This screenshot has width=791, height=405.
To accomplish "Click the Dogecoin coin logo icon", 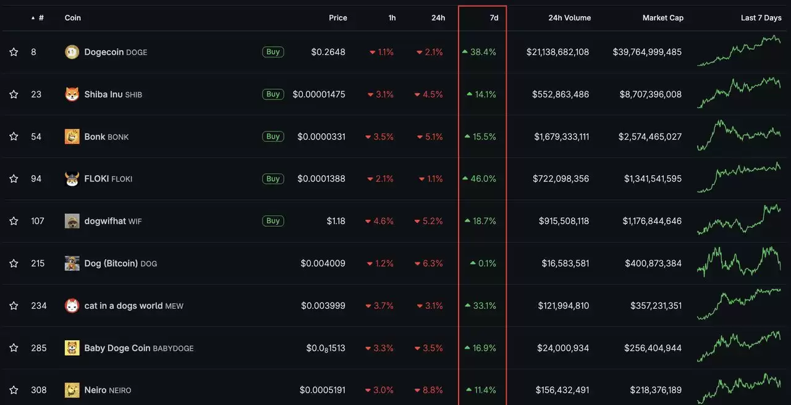I will [72, 52].
